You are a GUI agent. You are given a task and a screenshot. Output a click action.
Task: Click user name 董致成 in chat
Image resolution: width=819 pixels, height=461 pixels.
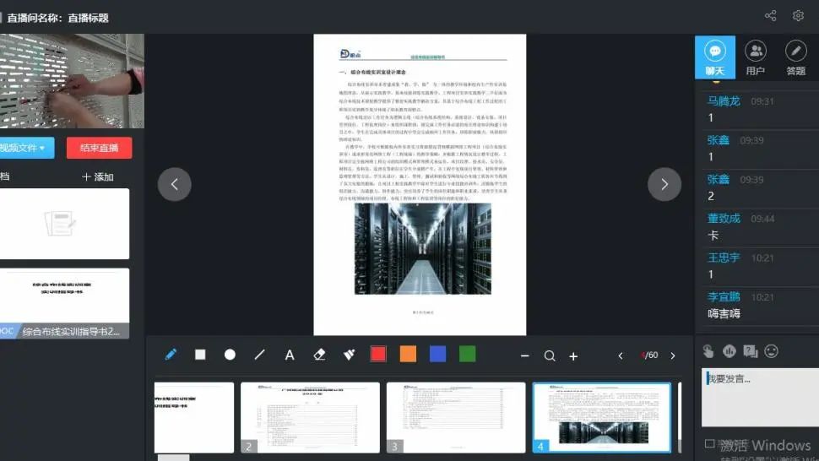(724, 219)
